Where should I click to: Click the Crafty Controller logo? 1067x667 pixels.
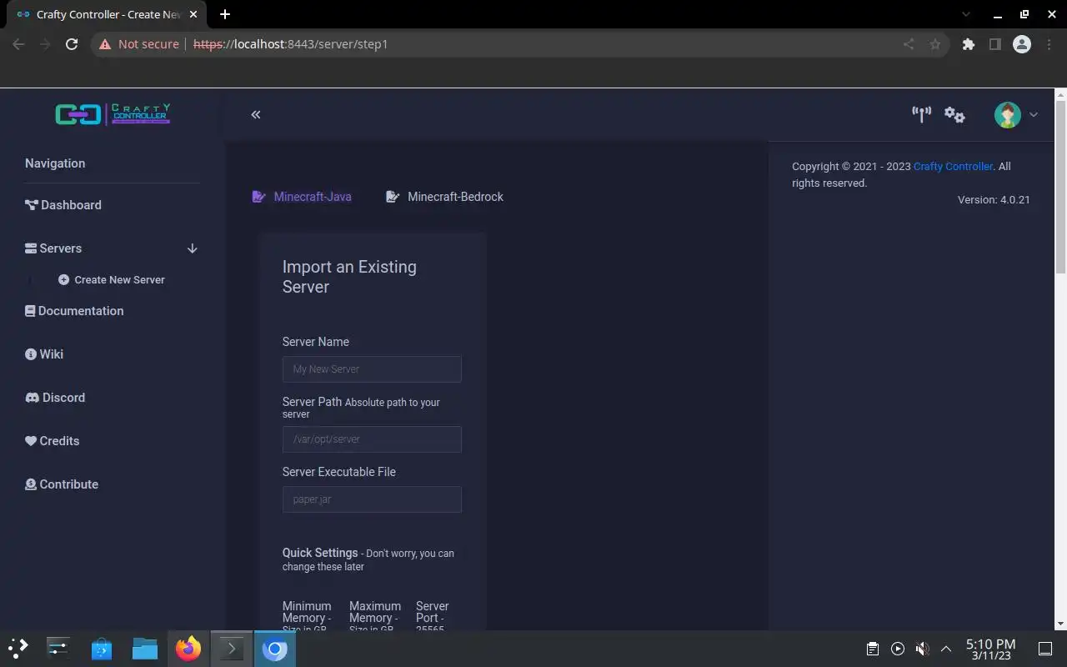pos(113,114)
